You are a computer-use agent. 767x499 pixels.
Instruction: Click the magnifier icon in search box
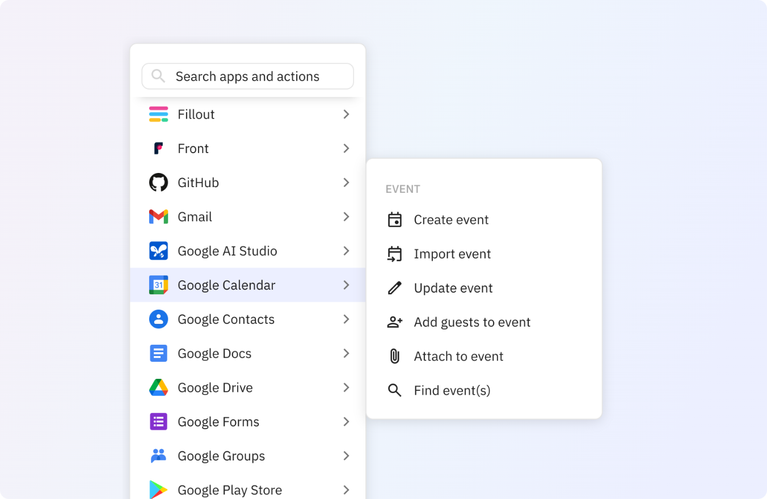[x=158, y=76]
